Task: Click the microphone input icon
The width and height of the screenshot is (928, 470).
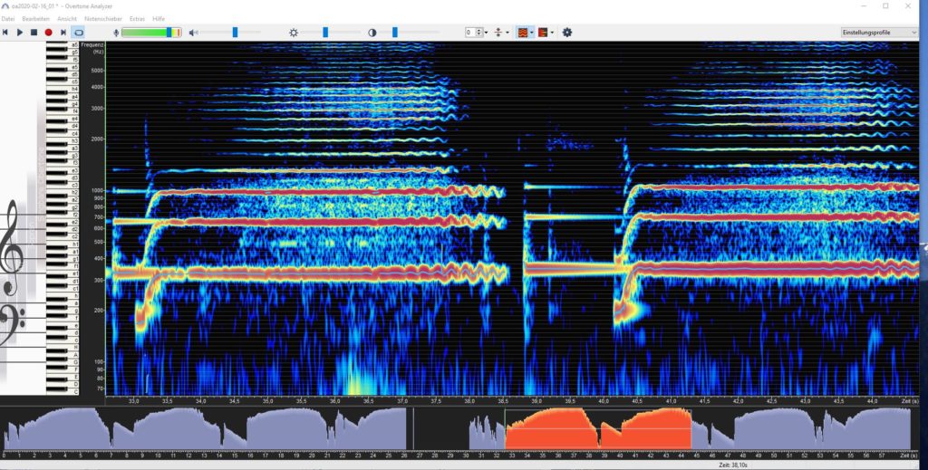Action: 114,33
